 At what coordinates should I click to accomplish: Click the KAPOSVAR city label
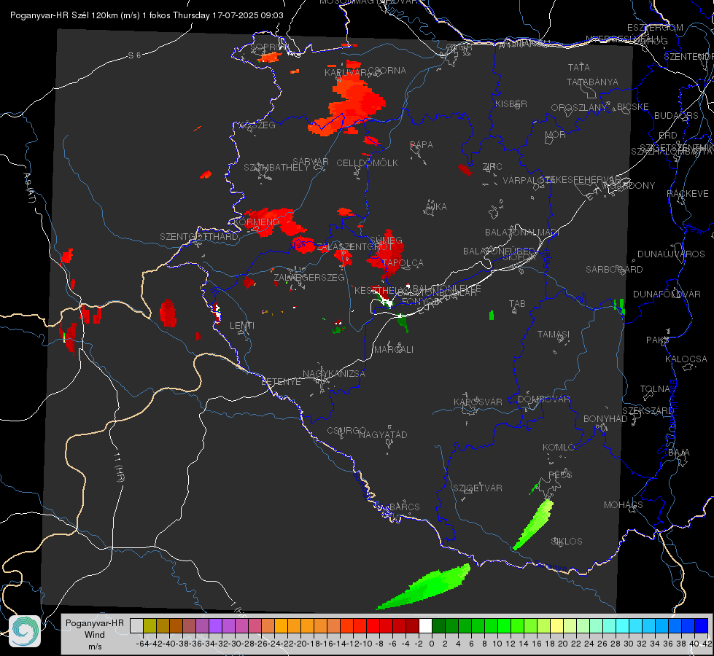(x=478, y=402)
